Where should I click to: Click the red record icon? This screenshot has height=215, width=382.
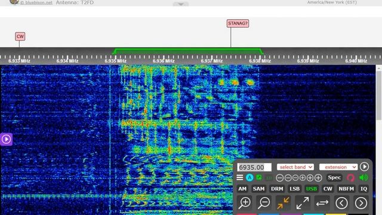350,178
